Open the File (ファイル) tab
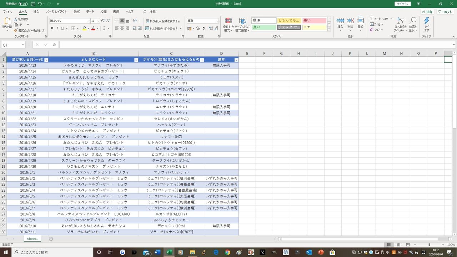This screenshot has width=457, height=257. click(7, 12)
